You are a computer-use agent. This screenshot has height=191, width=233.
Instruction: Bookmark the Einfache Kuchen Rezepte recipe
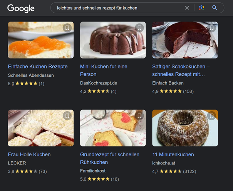coord(67,28)
